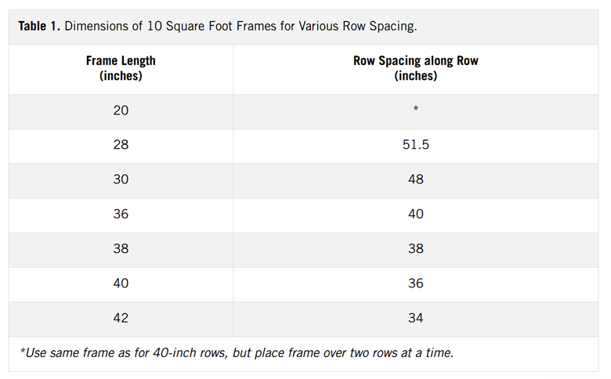Click the 38 in Row Spacing column
Screen dimensions: 611x379
pos(416,248)
